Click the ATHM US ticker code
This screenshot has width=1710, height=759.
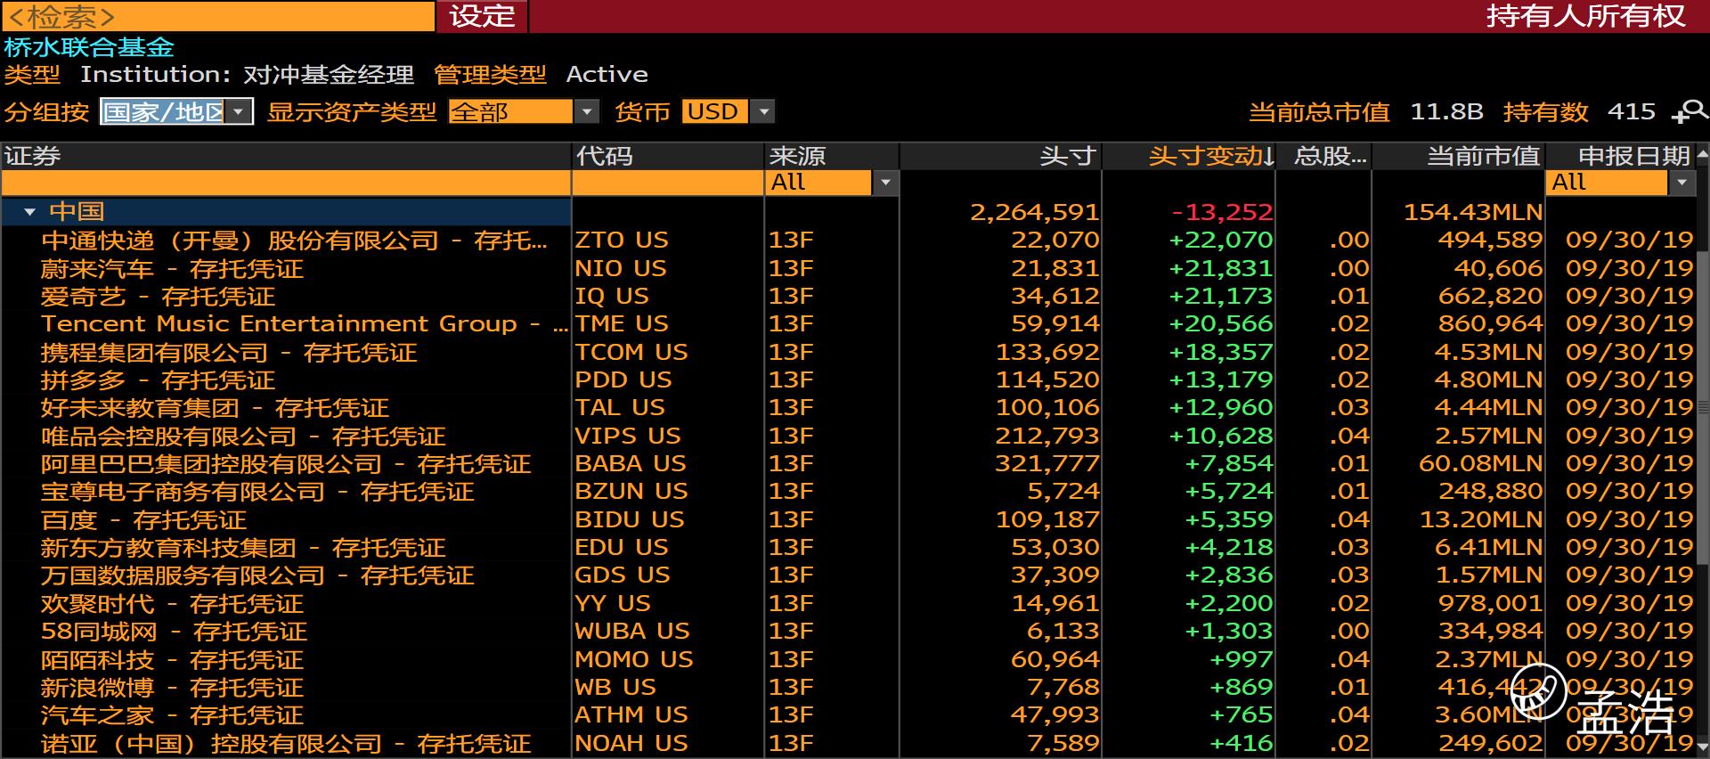click(631, 714)
